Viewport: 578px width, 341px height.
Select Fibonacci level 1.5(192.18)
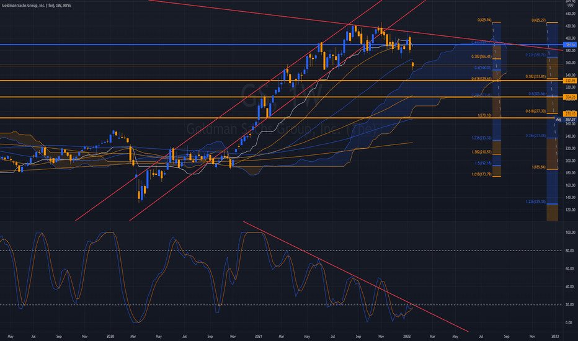483,163
